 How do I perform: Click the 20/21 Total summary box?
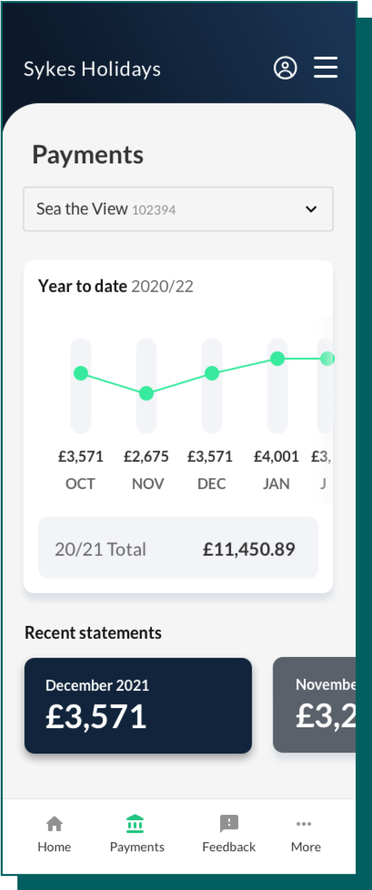pyautogui.click(x=178, y=548)
